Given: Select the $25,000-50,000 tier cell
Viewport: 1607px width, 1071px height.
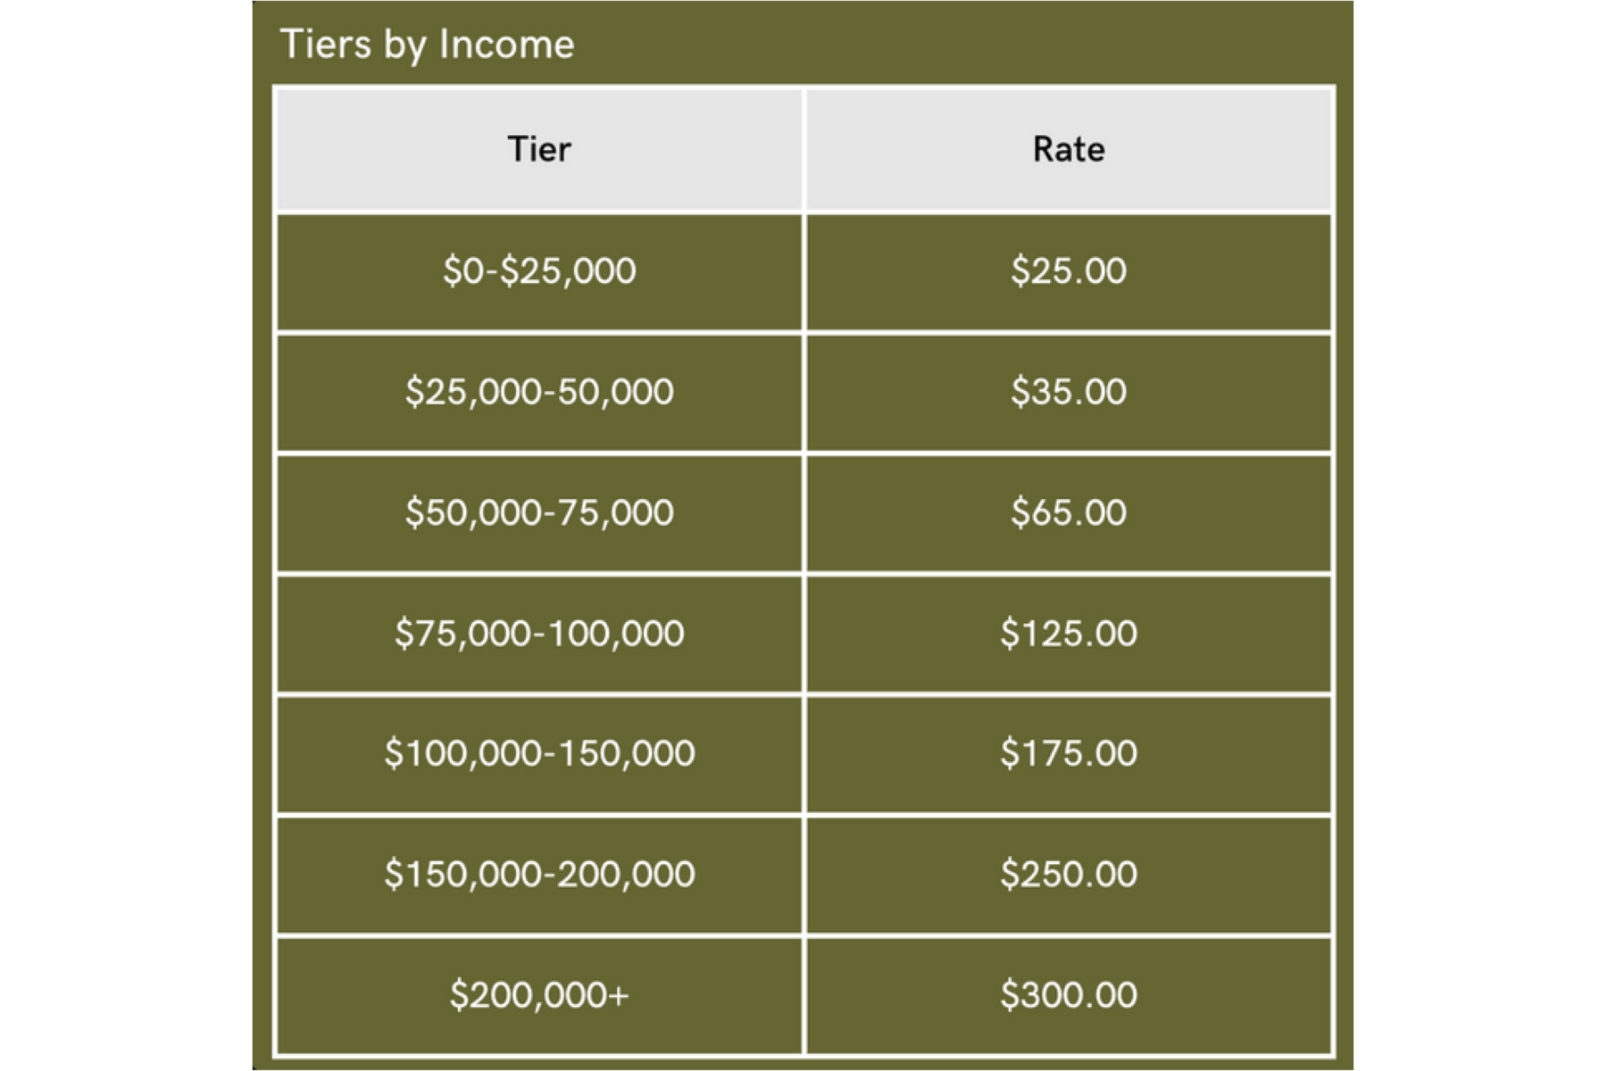Looking at the screenshot, I should 538,392.
